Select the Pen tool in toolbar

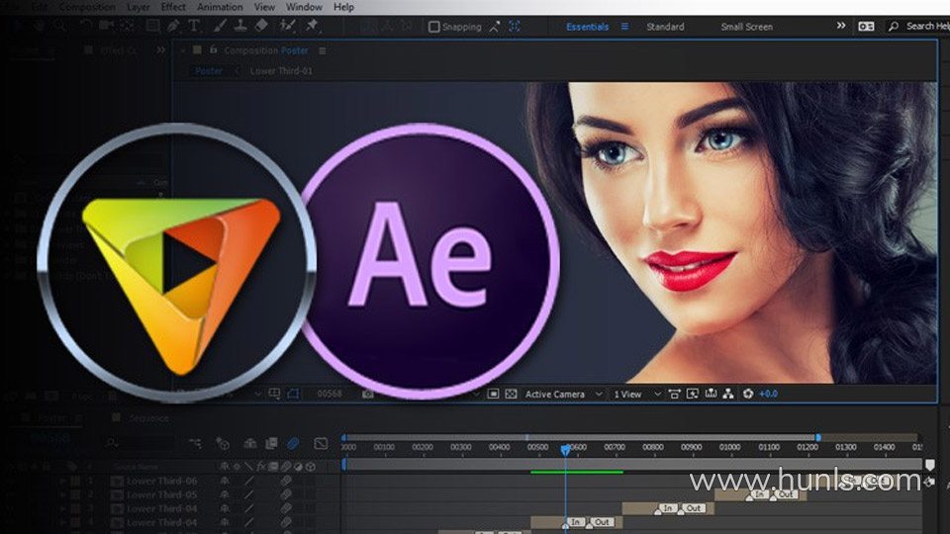coord(173,26)
